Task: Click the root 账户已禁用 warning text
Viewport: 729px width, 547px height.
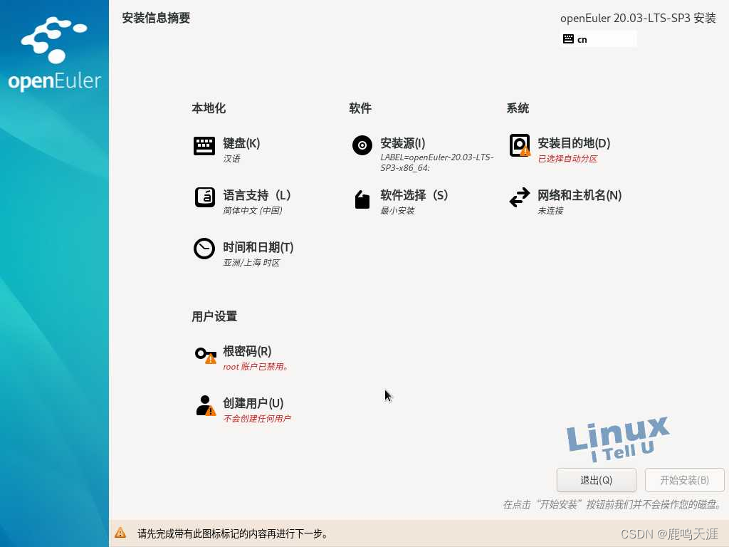Action: [256, 367]
